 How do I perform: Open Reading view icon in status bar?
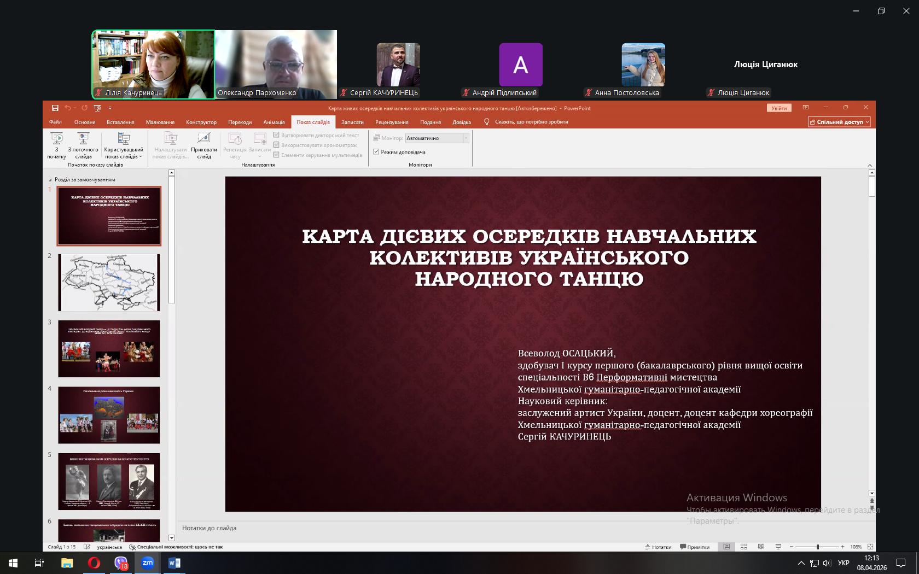tap(761, 547)
